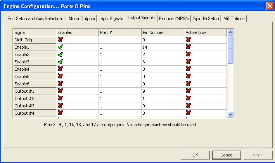Toggle Enabled state for Output #1
This screenshot has width=275, height=163.
pyautogui.click(x=60, y=91)
